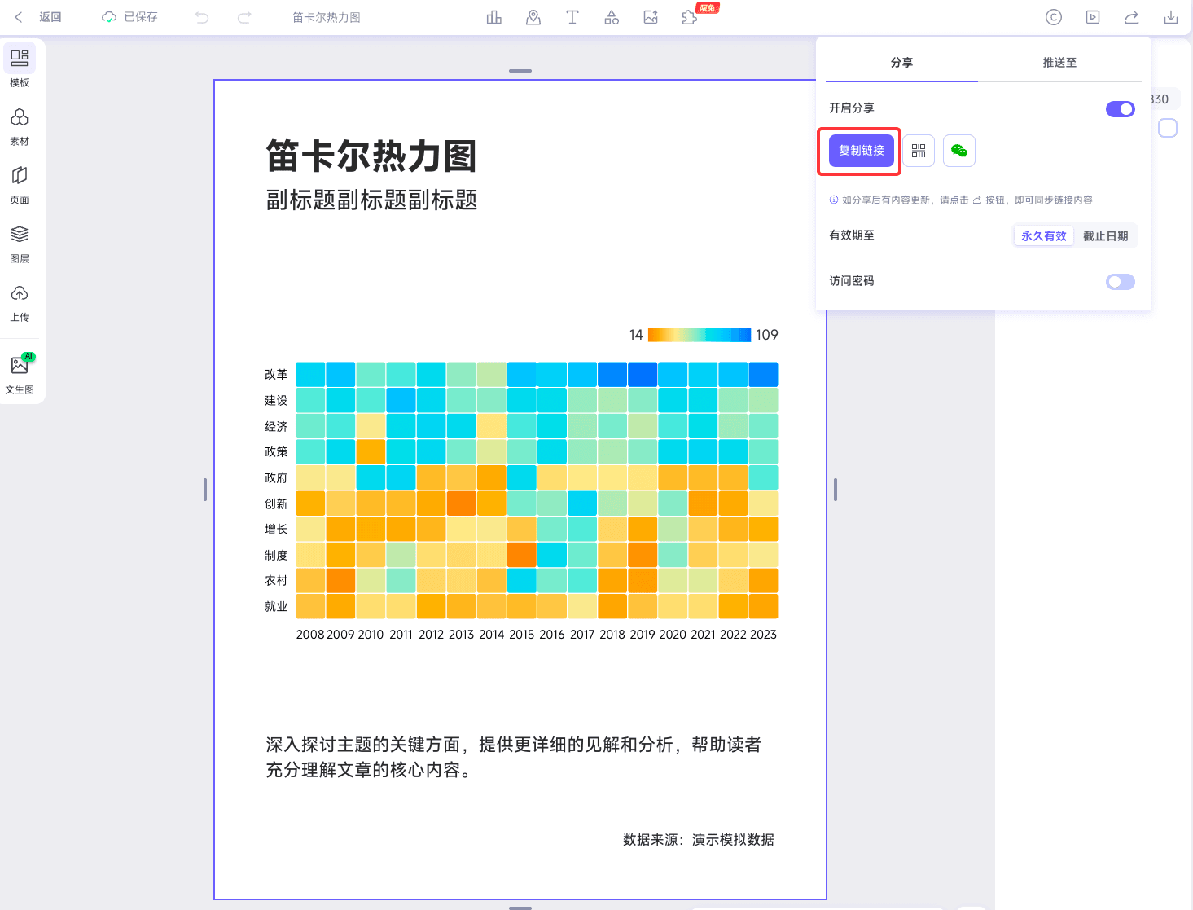Switch to the 推送至 tab
Image resolution: width=1193 pixels, height=910 pixels.
coord(1059,63)
